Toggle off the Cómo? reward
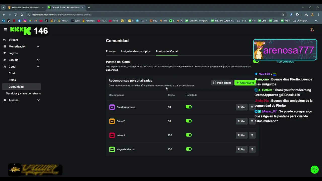The width and height of the screenshot is (322, 181). [189, 121]
